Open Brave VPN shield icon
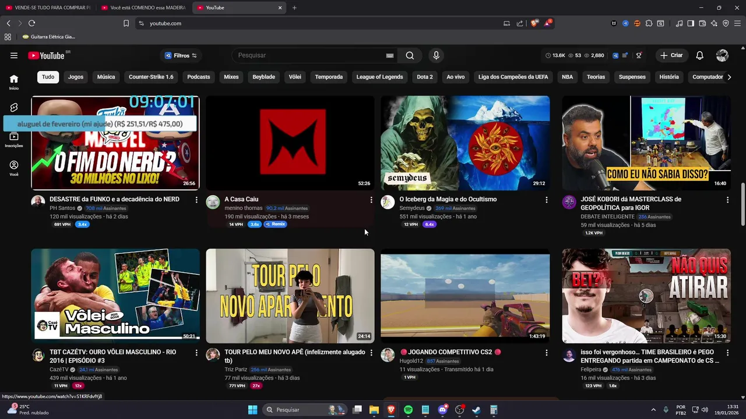746x419 pixels. [x=726, y=23]
